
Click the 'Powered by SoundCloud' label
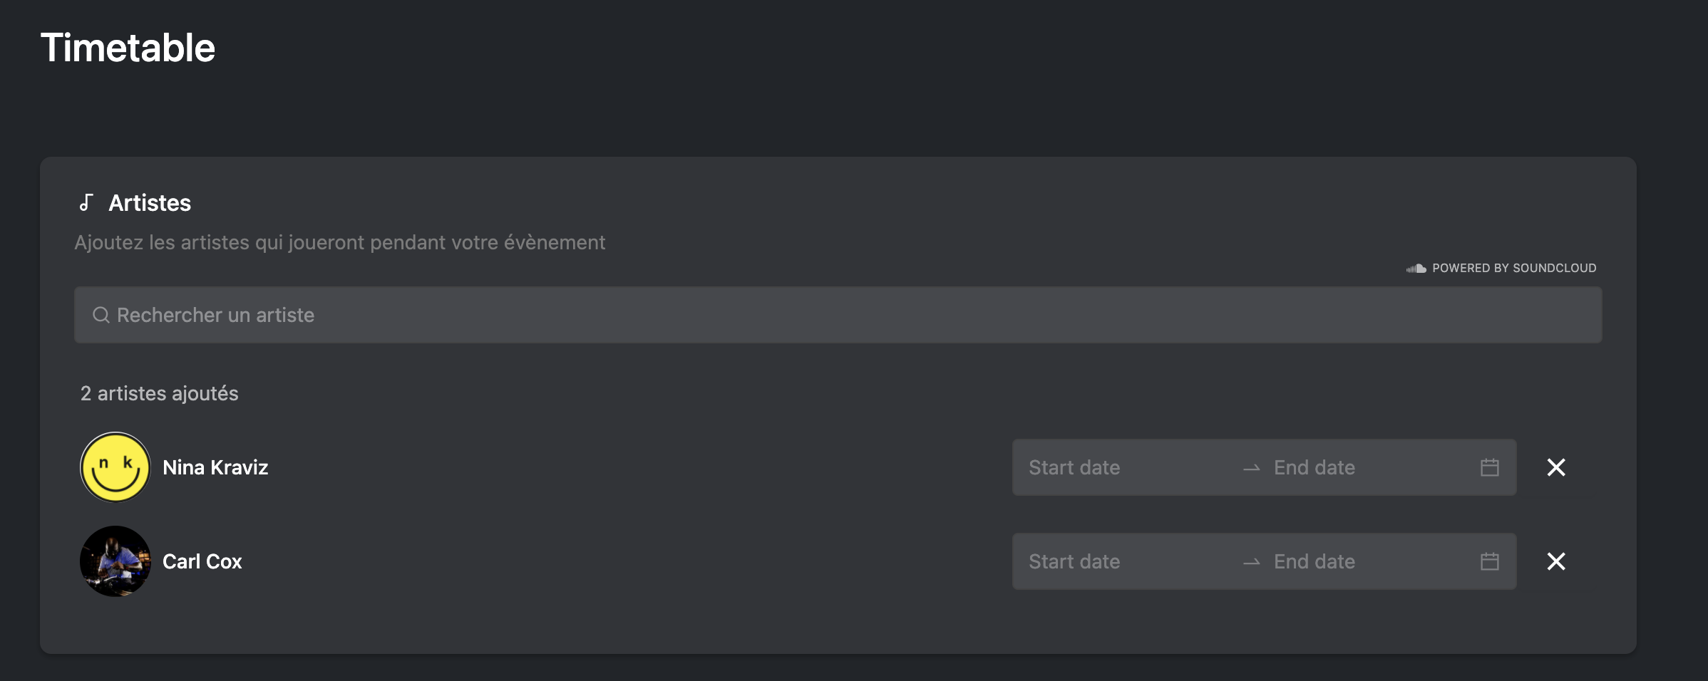click(x=1514, y=269)
